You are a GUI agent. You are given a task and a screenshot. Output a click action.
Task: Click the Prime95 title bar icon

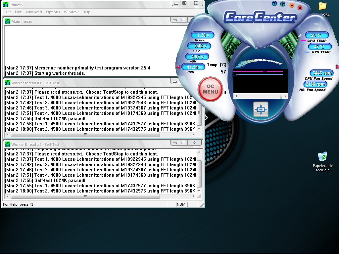(x=5, y=5)
